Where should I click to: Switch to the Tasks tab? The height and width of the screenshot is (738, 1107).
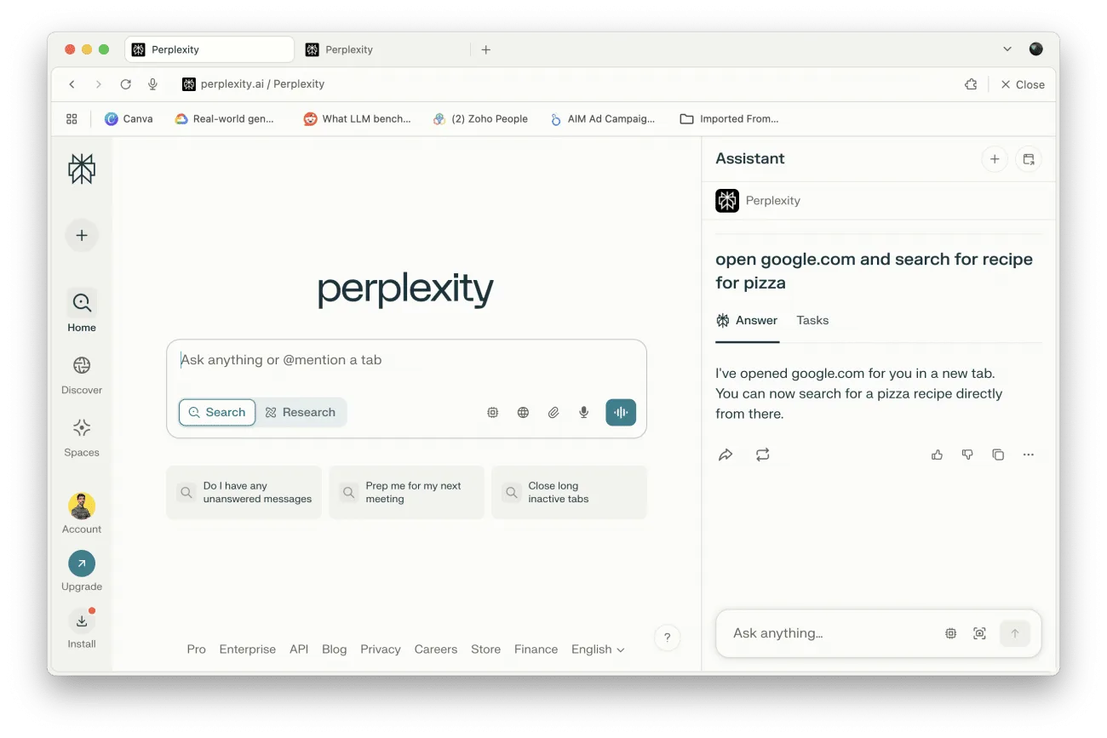click(812, 320)
